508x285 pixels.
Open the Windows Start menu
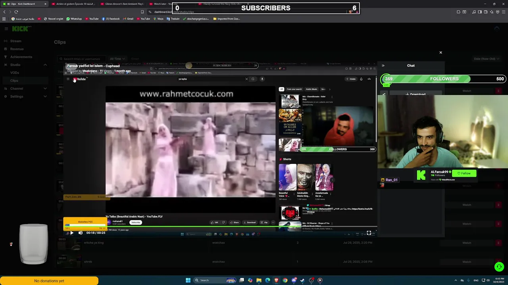click(188, 280)
